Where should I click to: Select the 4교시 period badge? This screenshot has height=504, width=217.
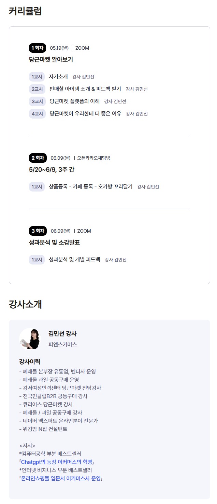[x=37, y=114]
